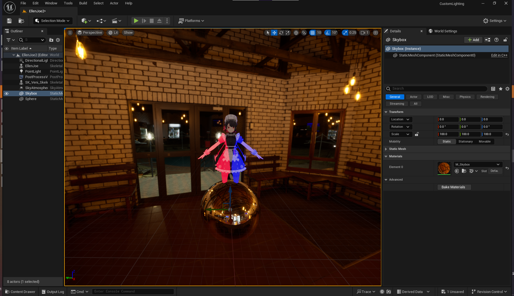Open the Browse content icon beside the save button
Image resolution: width=514 pixels, height=296 pixels.
(21, 21)
